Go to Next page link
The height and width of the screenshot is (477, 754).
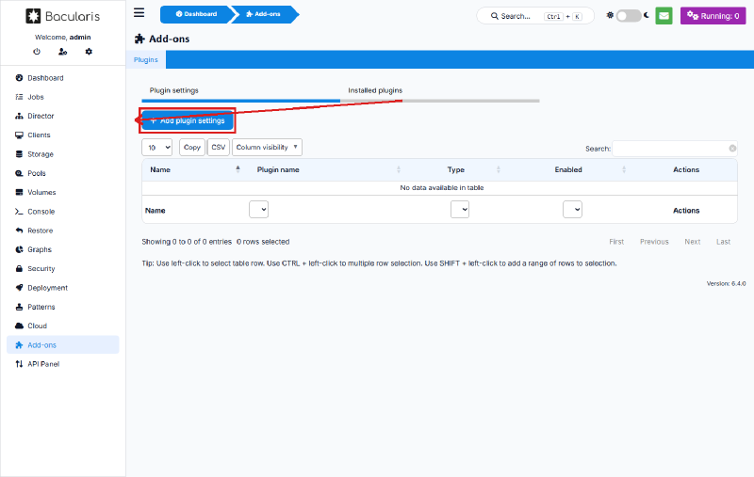coord(693,242)
